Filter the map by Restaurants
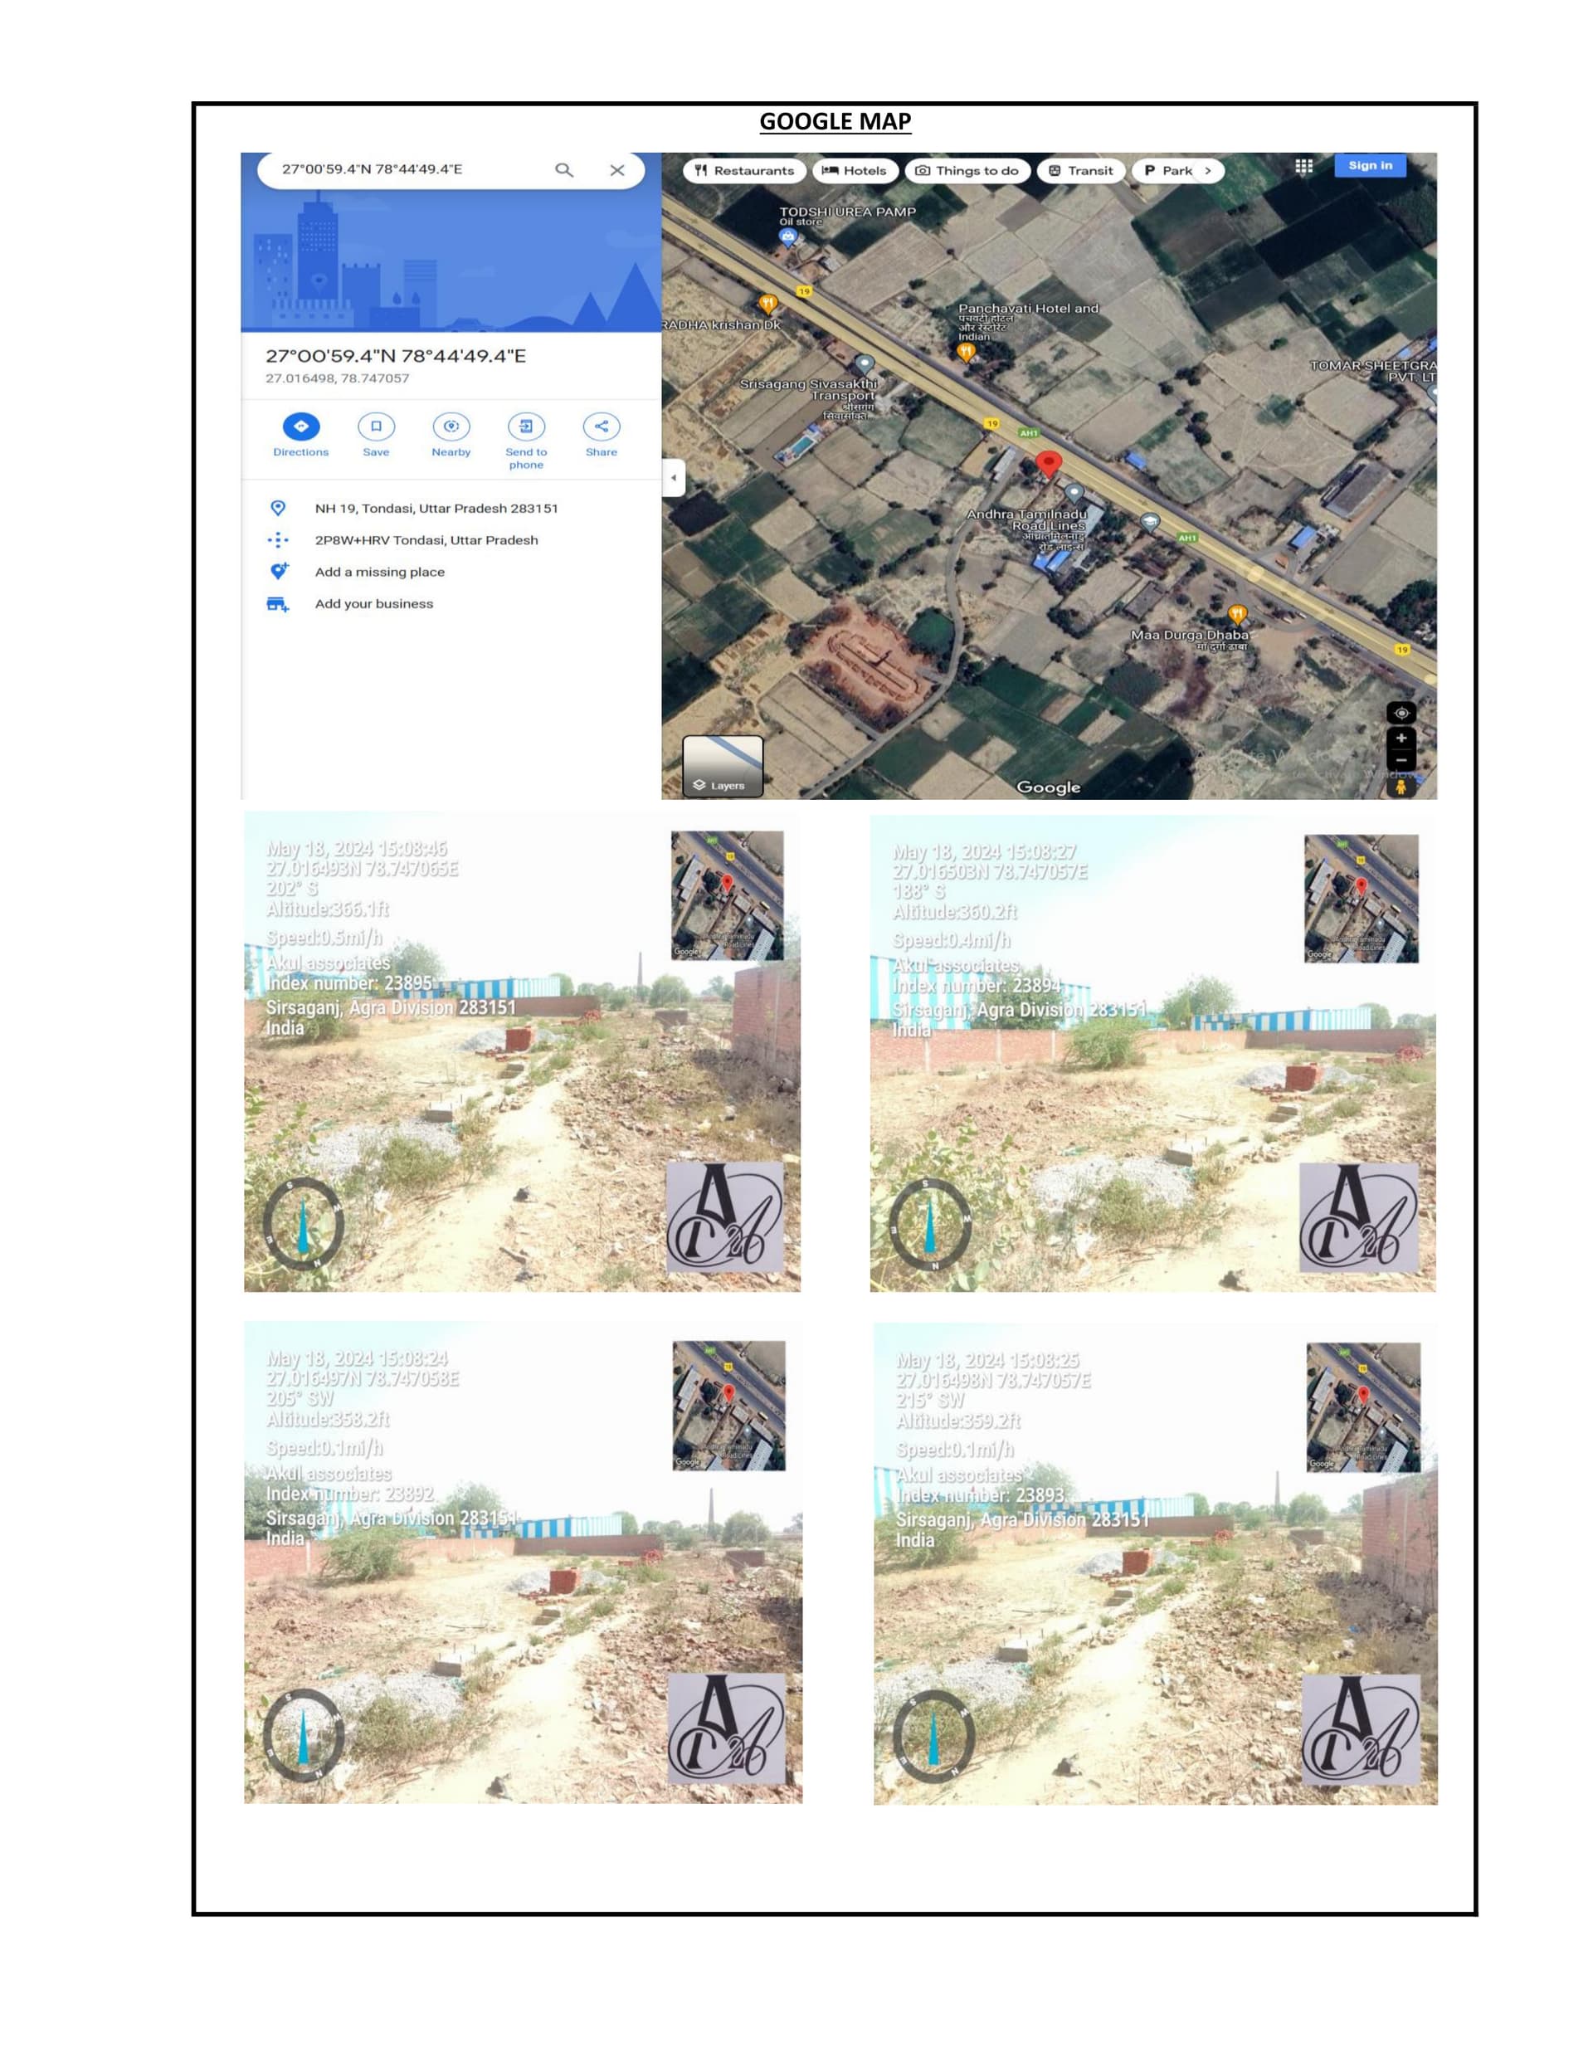Image resolution: width=1593 pixels, height=2062 pixels. (x=744, y=171)
